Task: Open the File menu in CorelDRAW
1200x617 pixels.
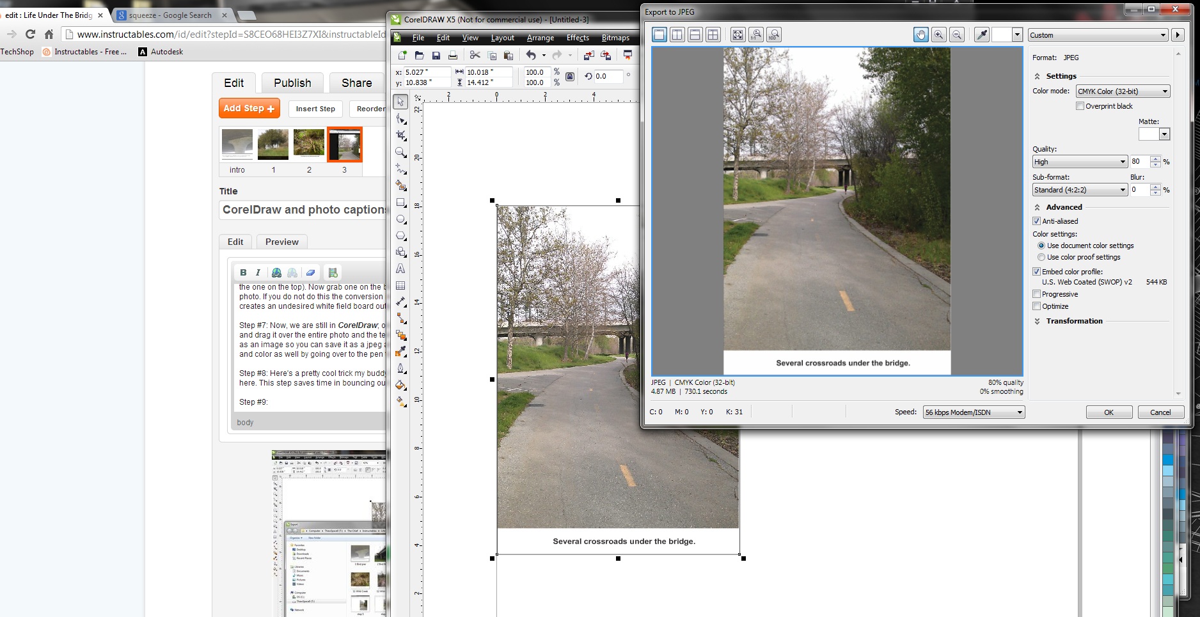Action: pyautogui.click(x=418, y=38)
